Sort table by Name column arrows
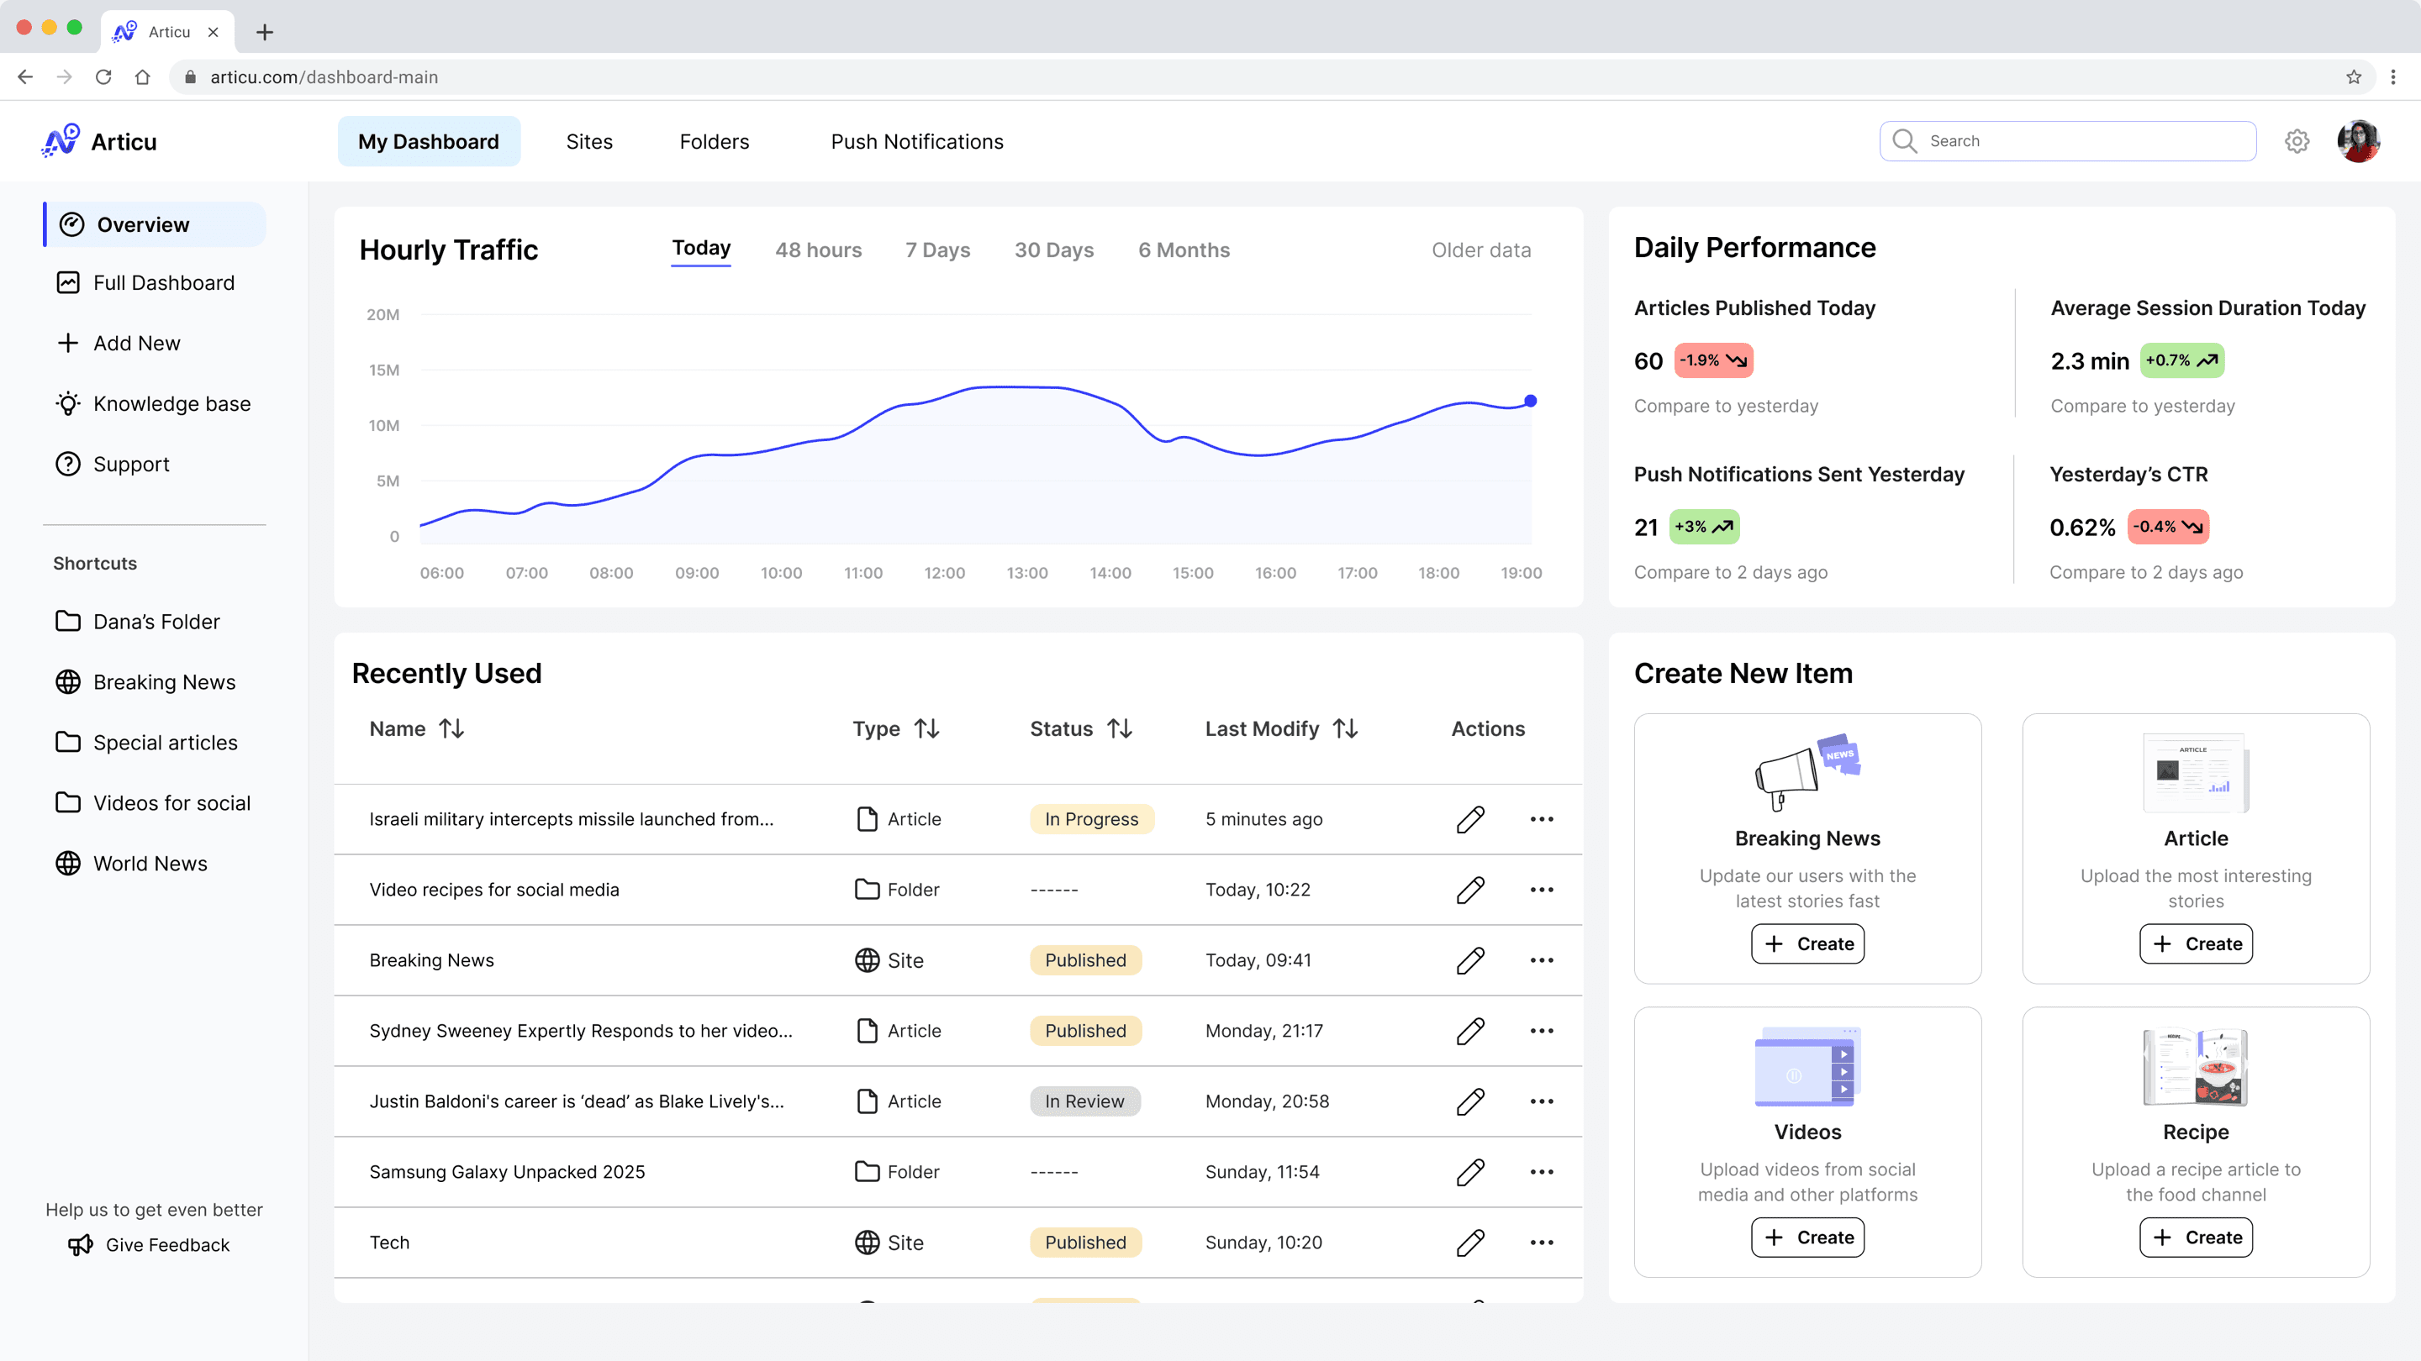The height and width of the screenshot is (1361, 2421). [x=451, y=729]
